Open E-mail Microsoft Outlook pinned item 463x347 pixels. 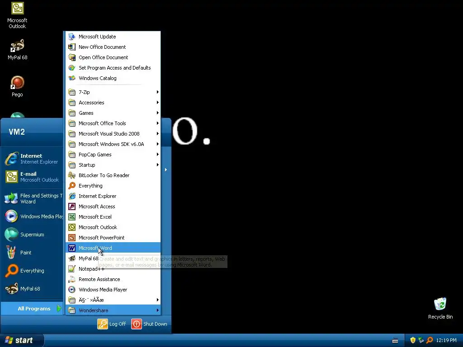coord(32,177)
